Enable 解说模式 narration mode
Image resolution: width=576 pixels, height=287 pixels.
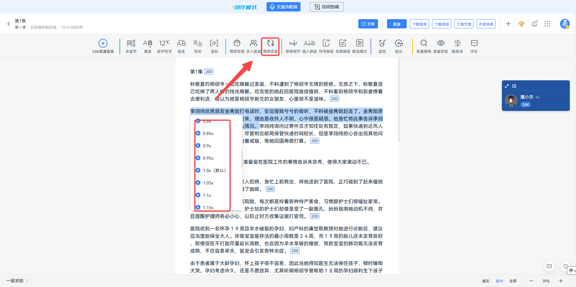click(359, 46)
